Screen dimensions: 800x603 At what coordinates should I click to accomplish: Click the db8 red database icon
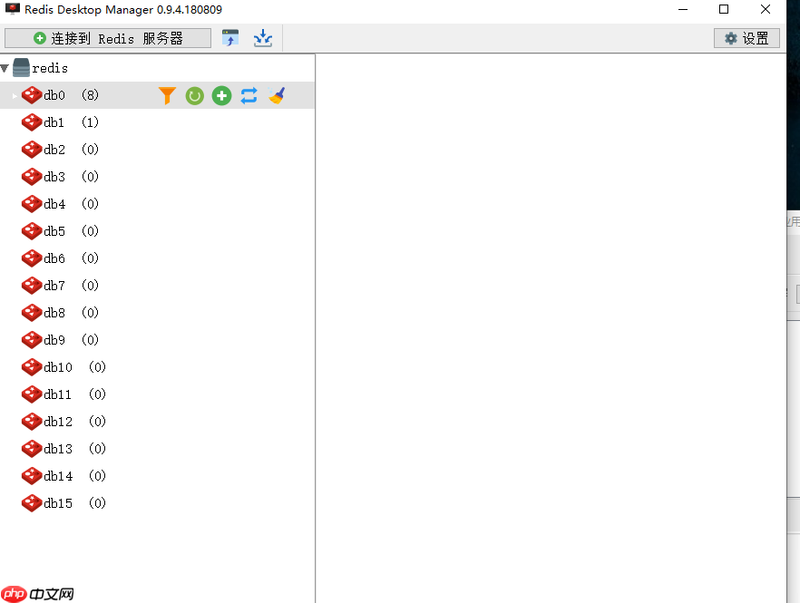point(32,313)
